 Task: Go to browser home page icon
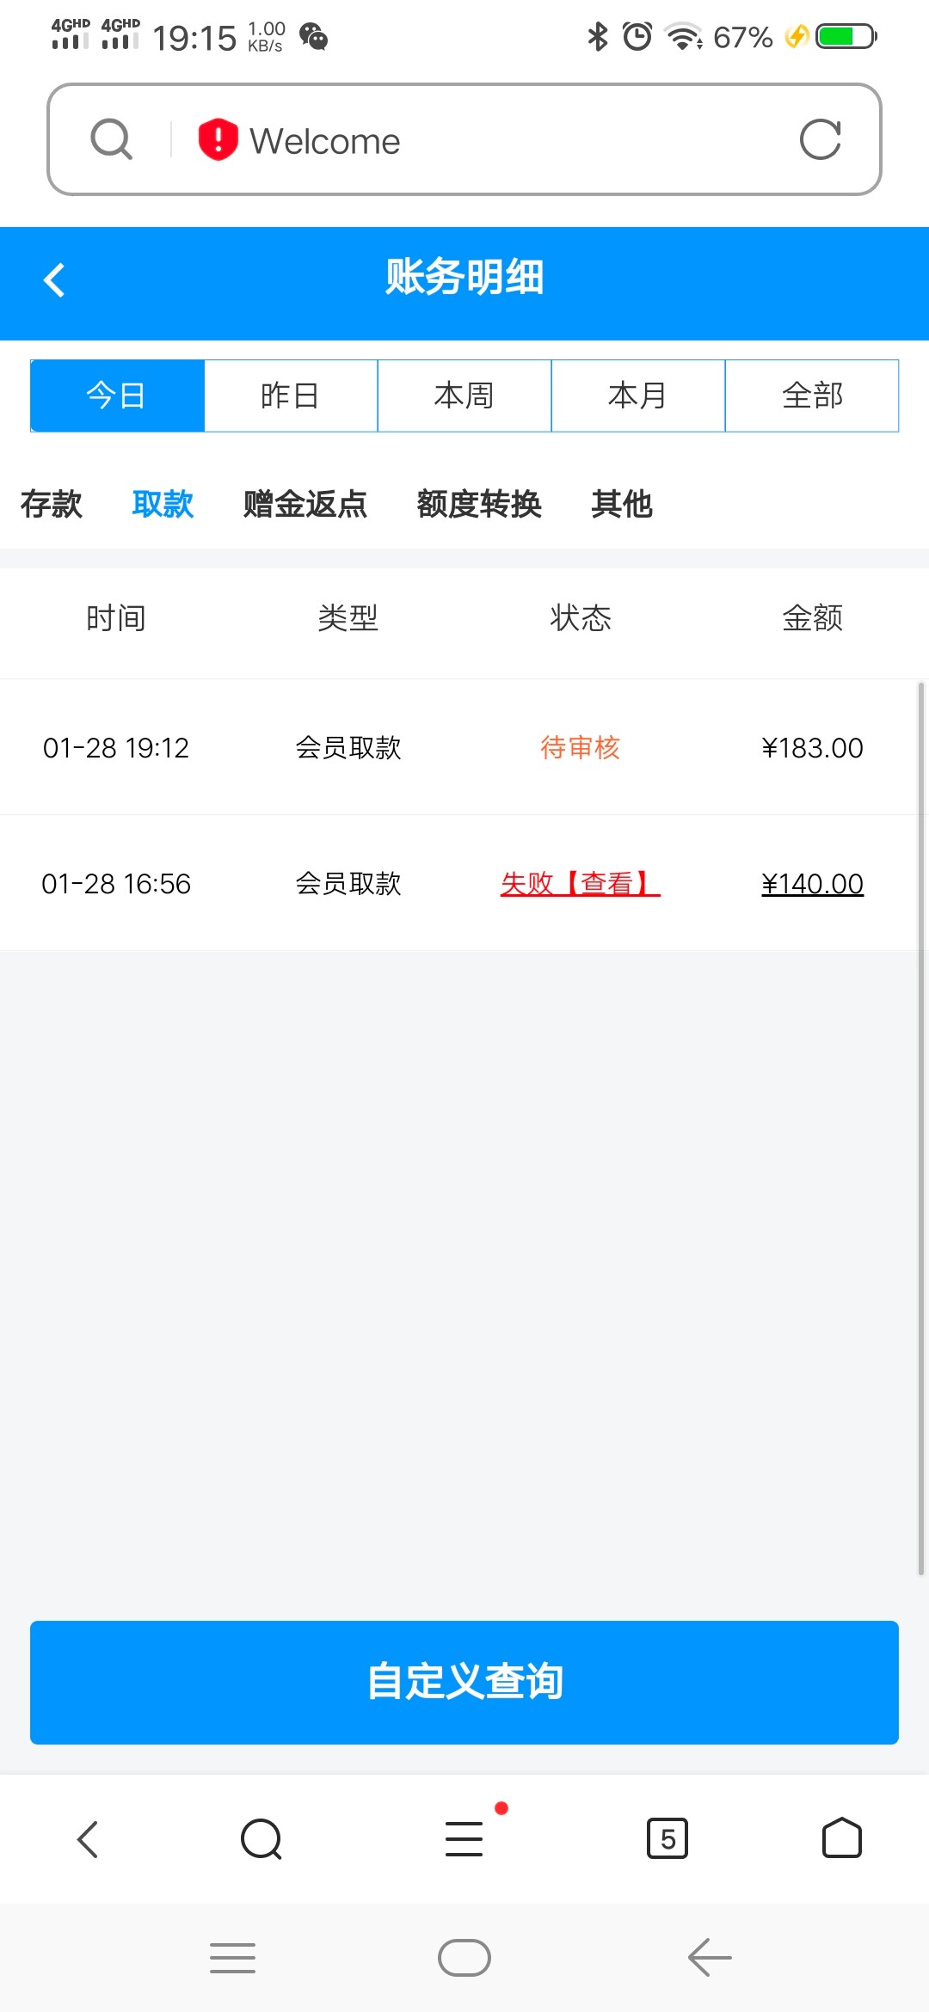pos(841,1839)
